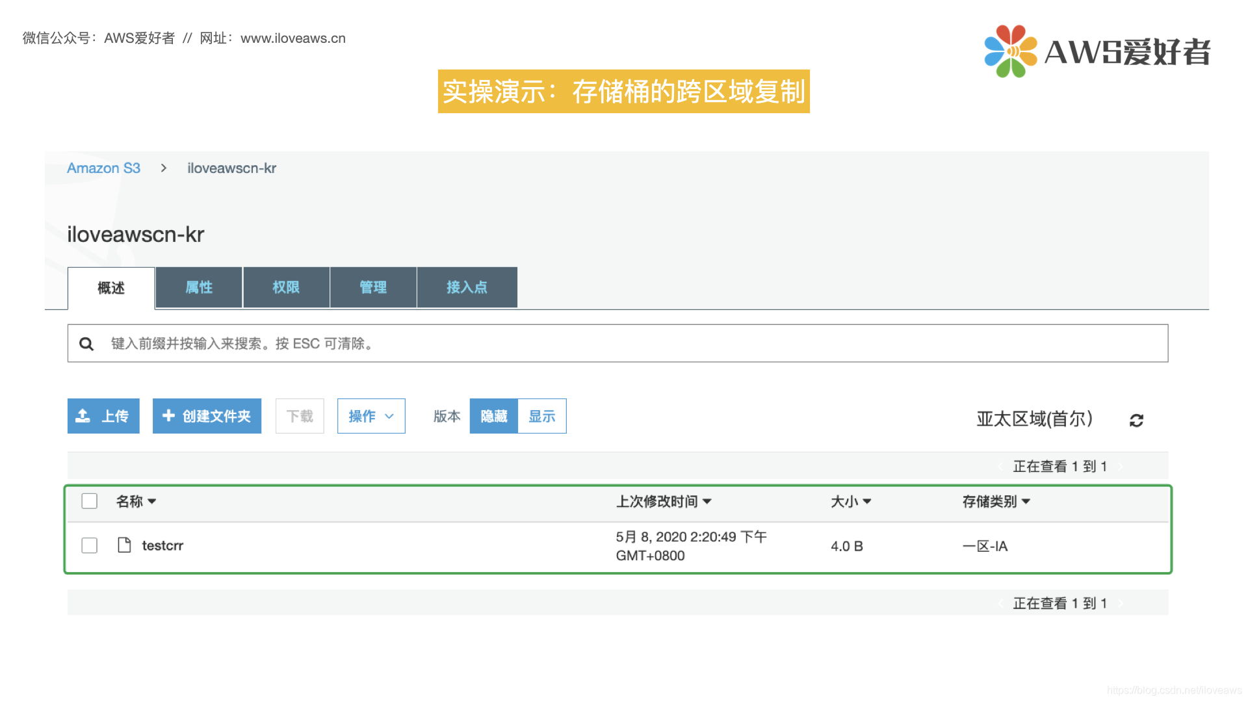Switch versions toggle to 显示
The image size is (1248, 702).
[541, 416]
